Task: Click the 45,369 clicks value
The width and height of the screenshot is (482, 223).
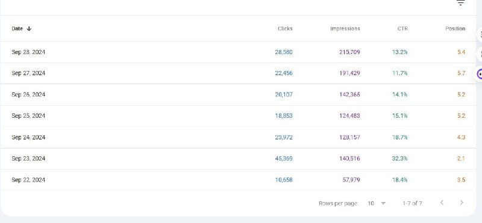Action: tap(284, 158)
